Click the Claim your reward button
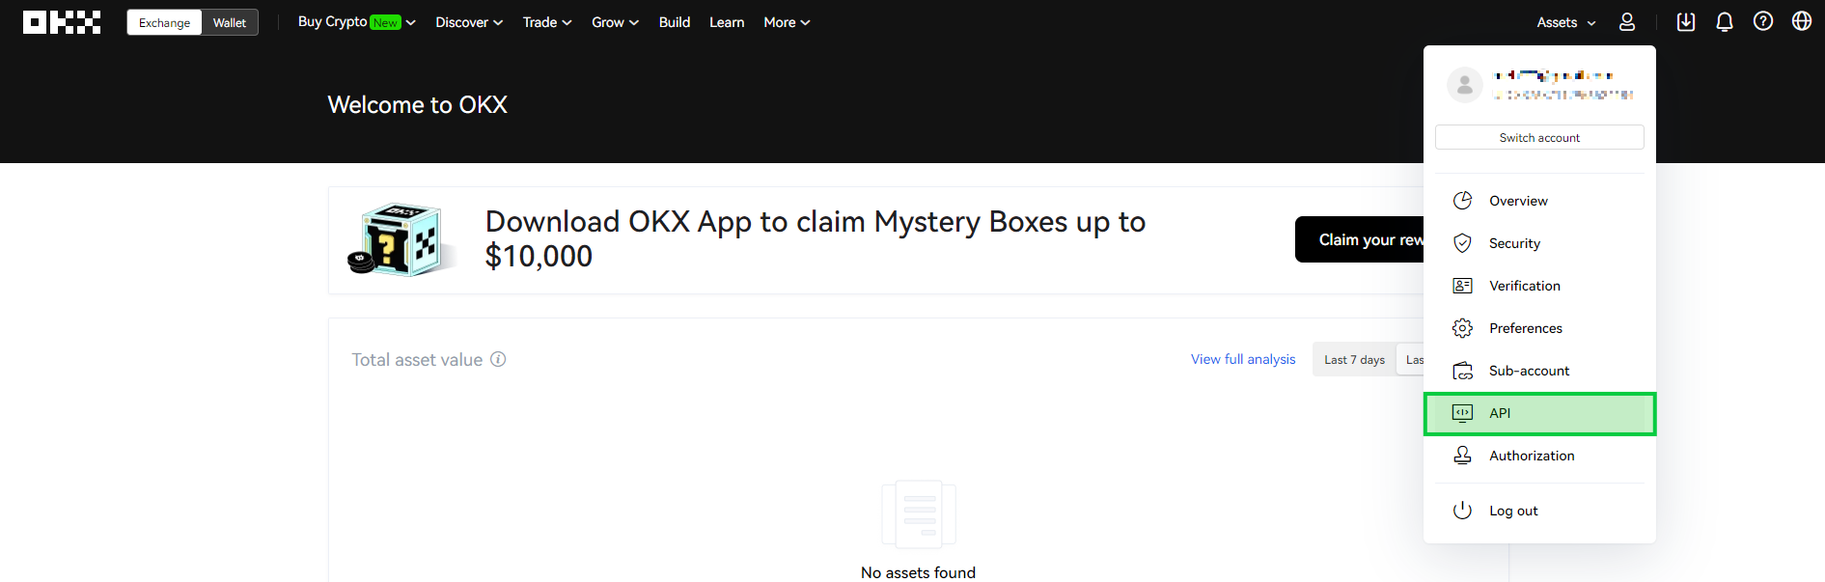This screenshot has height=582, width=1825. point(1359,239)
